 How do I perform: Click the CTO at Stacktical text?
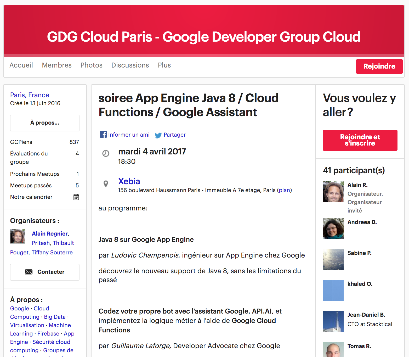370,324
